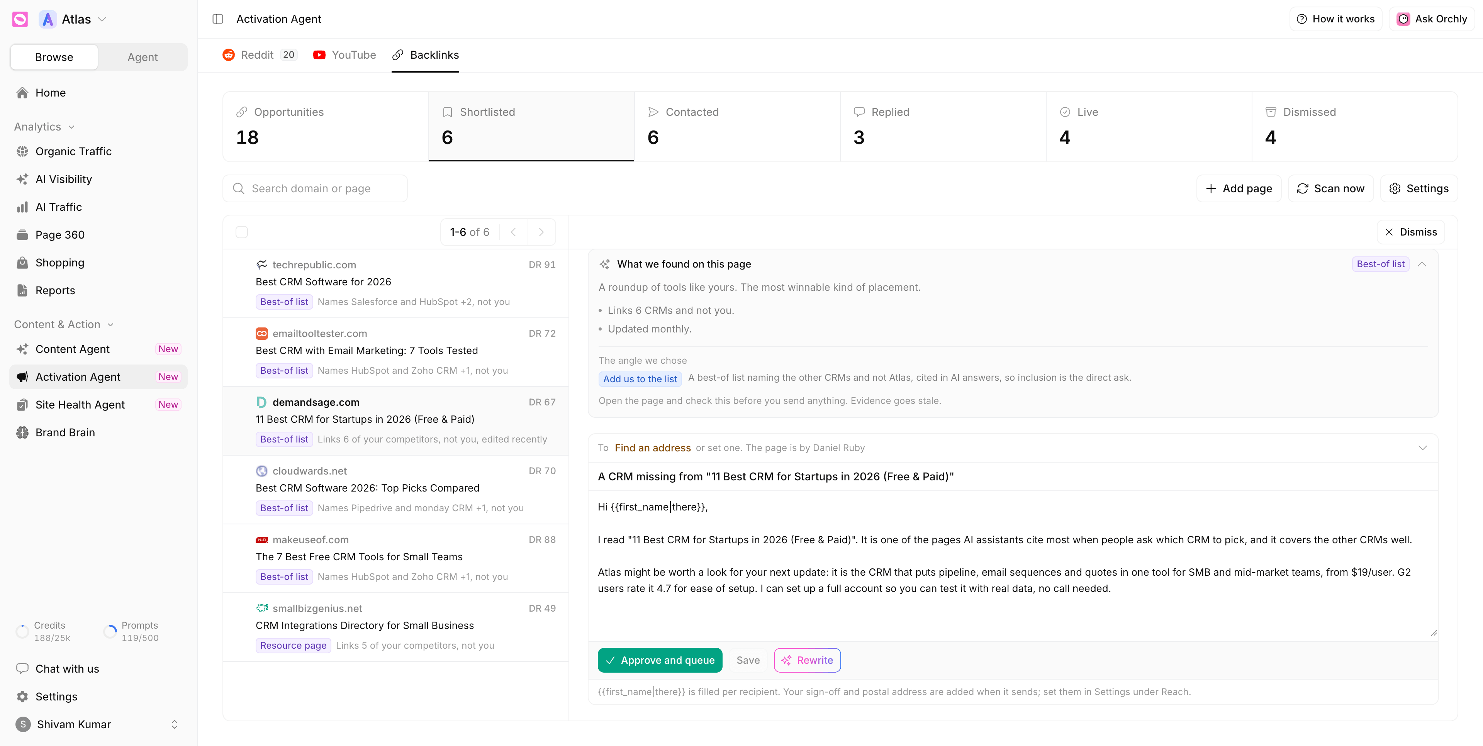Toggle the sidebar panel icon
This screenshot has width=1483, height=746.
[x=217, y=19]
